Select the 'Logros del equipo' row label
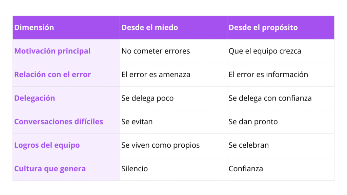347x195 pixels. point(47,145)
